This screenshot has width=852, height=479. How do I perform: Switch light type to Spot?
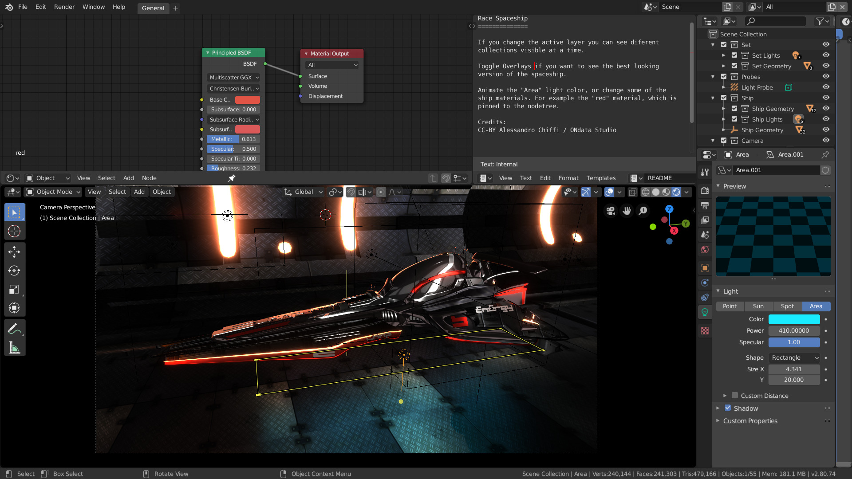[788, 306]
